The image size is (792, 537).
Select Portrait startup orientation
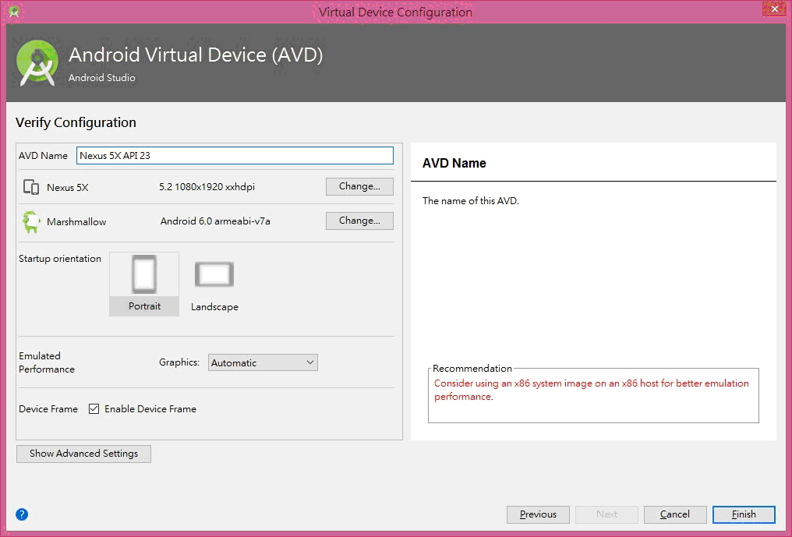144,284
